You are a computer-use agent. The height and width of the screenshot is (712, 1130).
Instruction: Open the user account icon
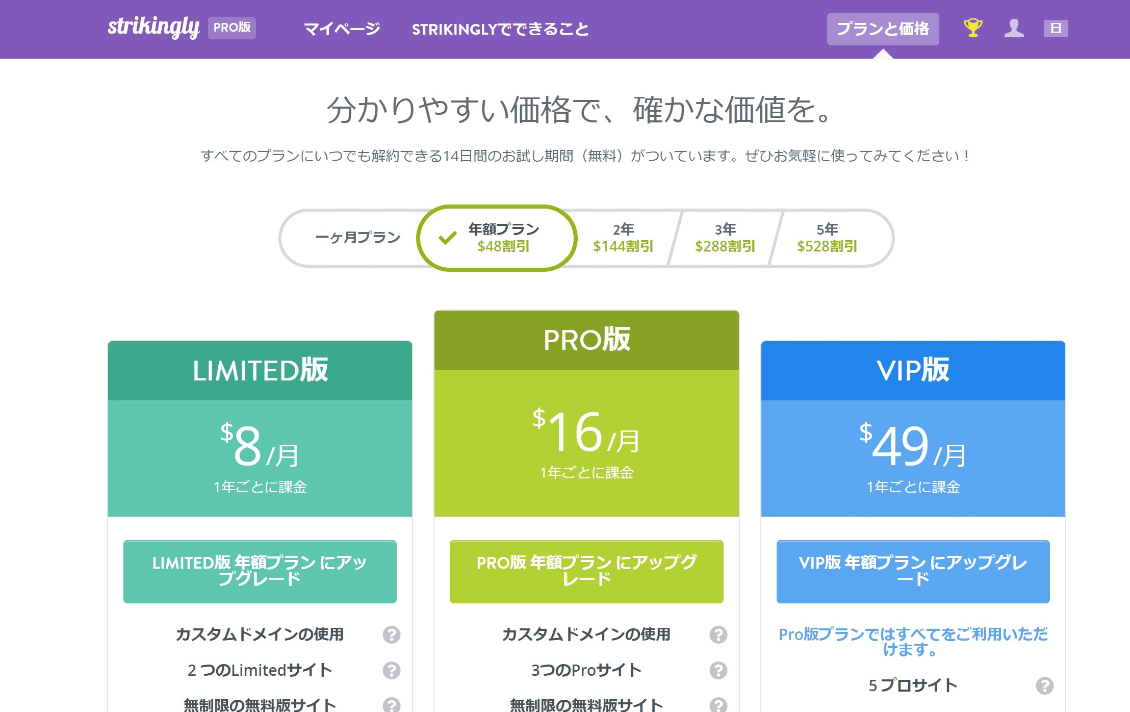coord(1015,29)
